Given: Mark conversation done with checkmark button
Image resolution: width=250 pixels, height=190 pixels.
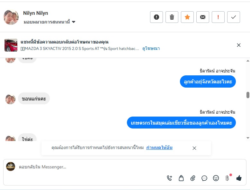Looking at the screenshot, I should coord(234,17).
